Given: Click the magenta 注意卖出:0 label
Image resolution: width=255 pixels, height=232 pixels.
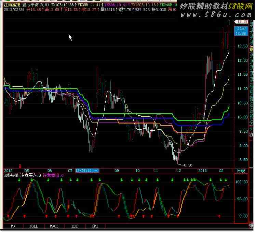Looking at the screenshot, I should 53,175.
